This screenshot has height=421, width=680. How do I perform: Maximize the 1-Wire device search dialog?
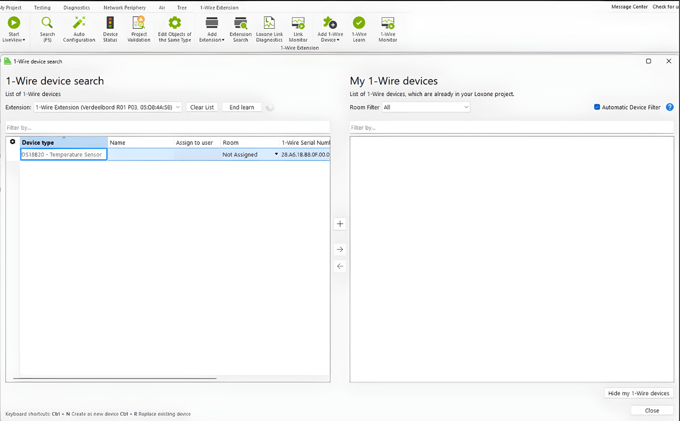[648, 61]
